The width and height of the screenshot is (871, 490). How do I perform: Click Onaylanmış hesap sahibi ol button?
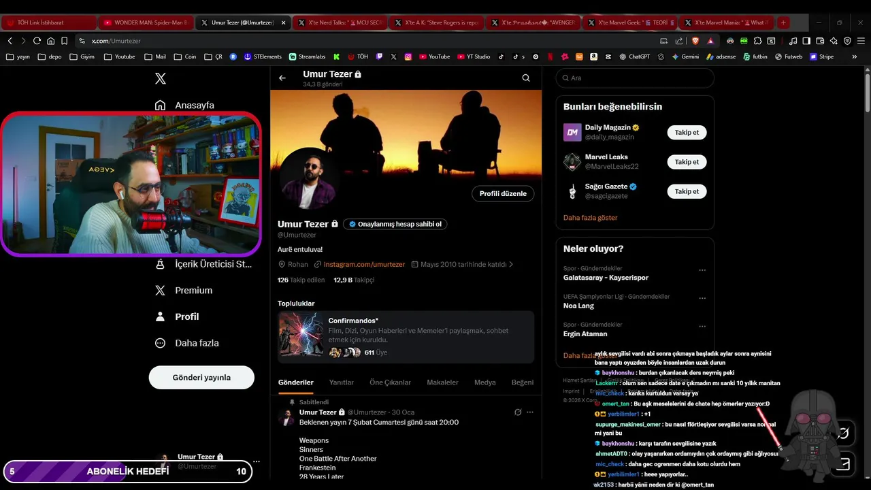coord(395,224)
